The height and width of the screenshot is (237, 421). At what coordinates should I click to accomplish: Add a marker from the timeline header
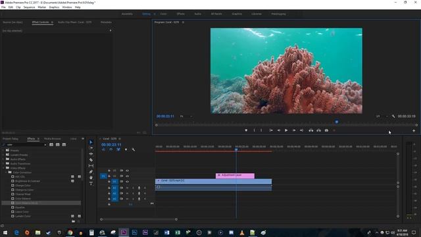pyautogui.click(x=126, y=149)
